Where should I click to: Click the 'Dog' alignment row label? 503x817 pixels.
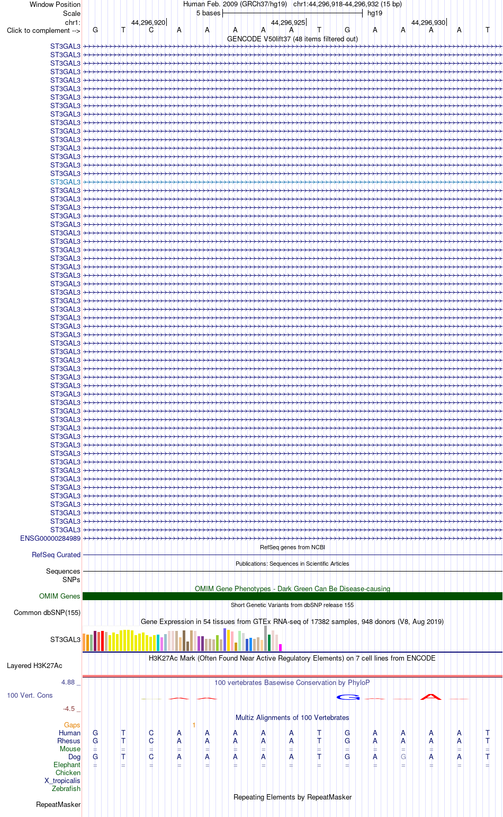click(74, 757)
